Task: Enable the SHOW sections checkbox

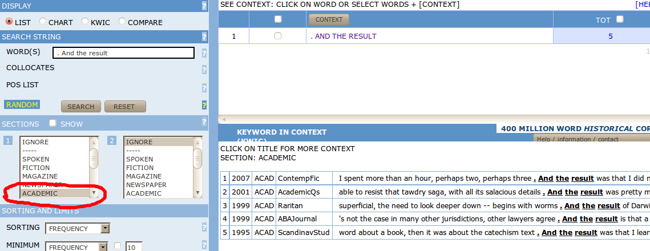Action: 53,123
